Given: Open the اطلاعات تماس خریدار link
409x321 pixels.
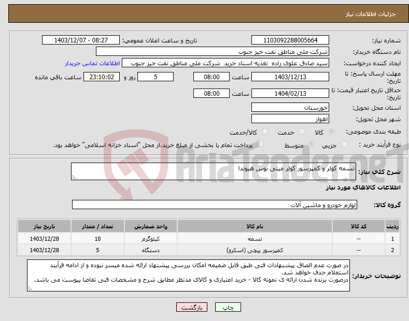Looking at the screenshot, I should pos(92,63).
